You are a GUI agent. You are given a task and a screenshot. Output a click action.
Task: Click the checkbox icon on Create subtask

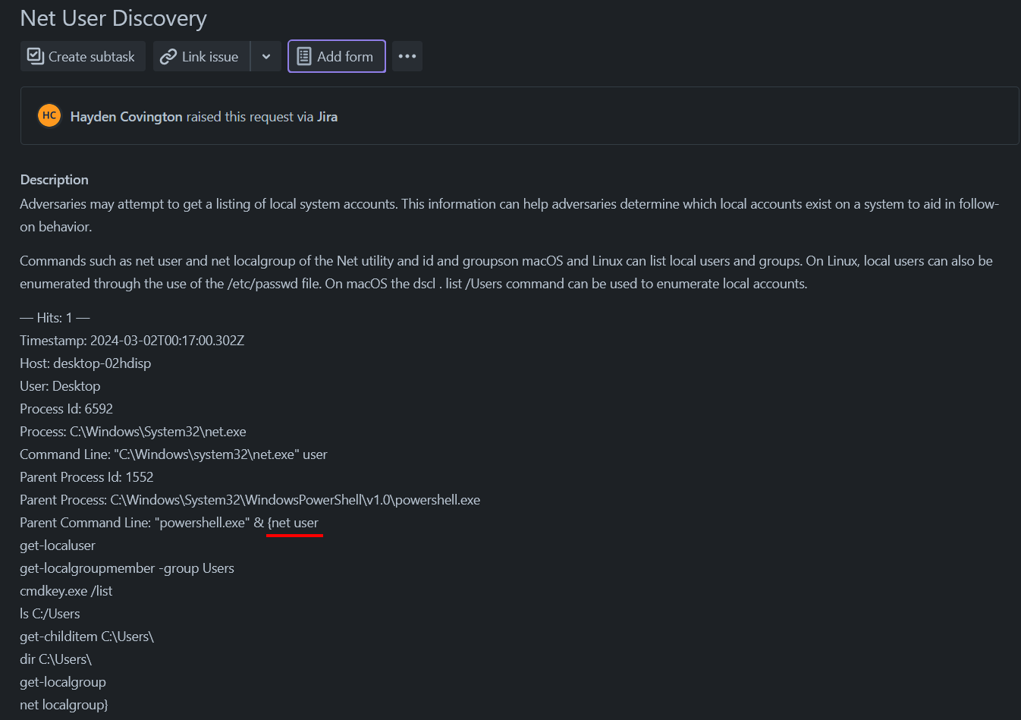coord(36,56)
